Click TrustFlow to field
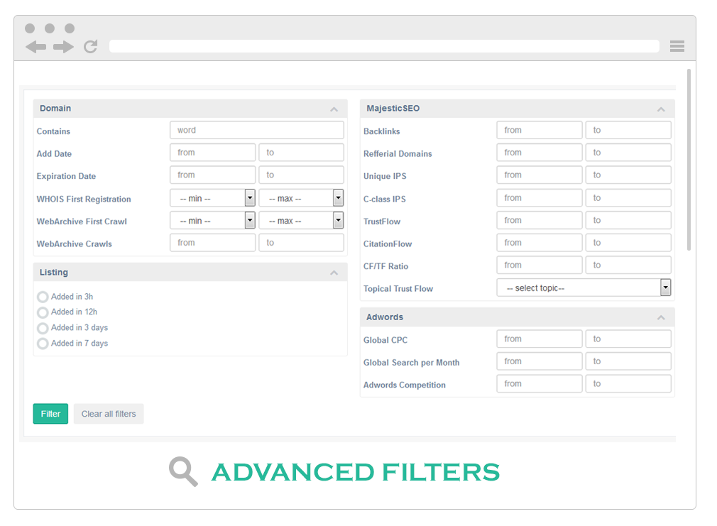 628,220
